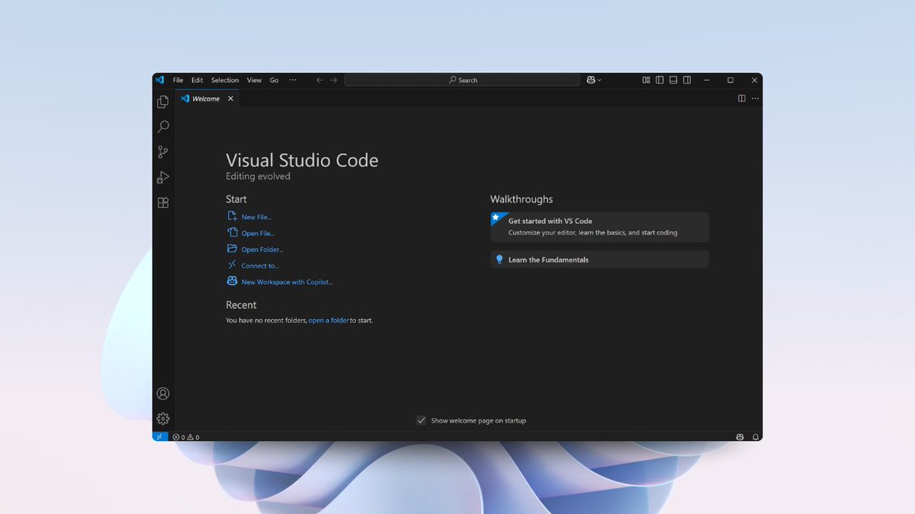Toggle the secondary side bar

tap(687, 80)
